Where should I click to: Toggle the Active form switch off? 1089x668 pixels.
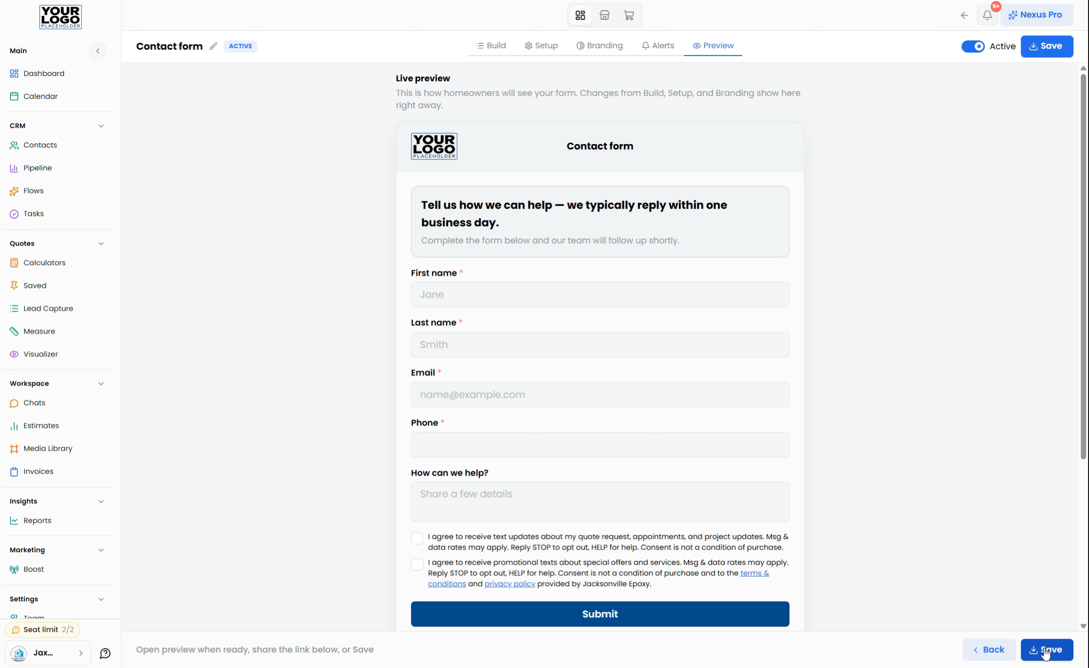tap(973, 46)
